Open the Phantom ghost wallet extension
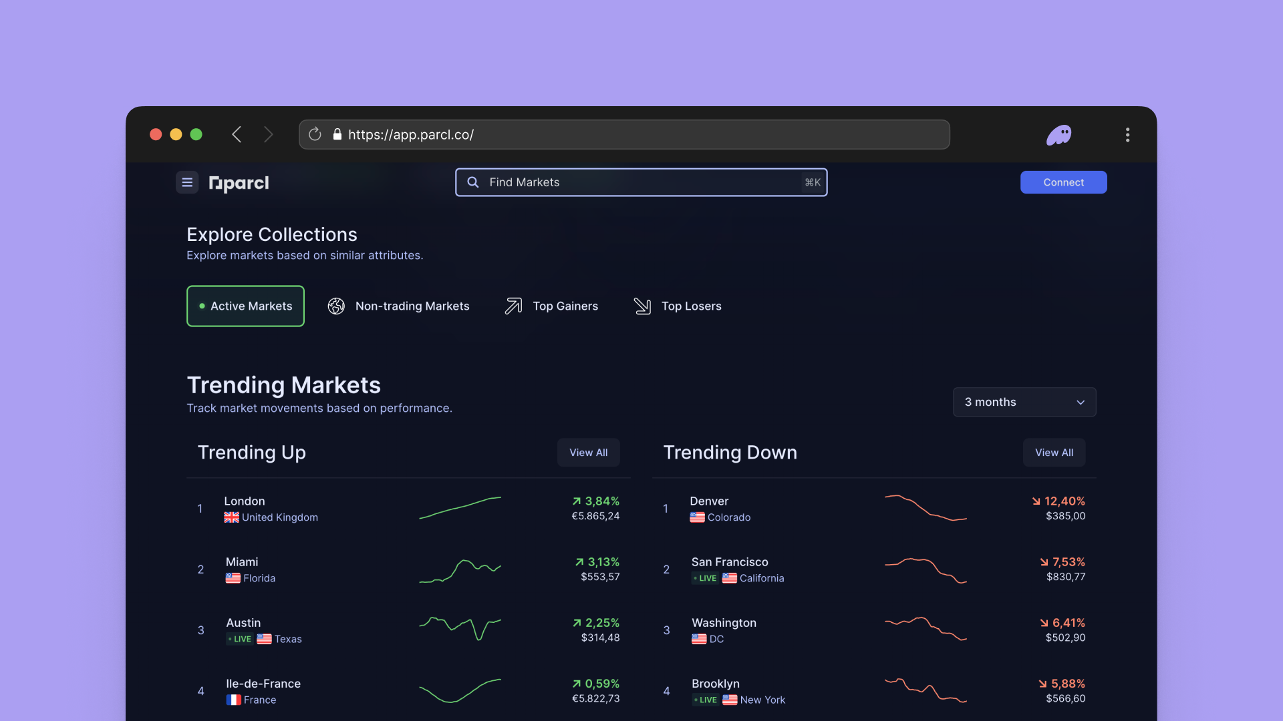Screen dimensions: 1283x721 tap(1058, 136)
